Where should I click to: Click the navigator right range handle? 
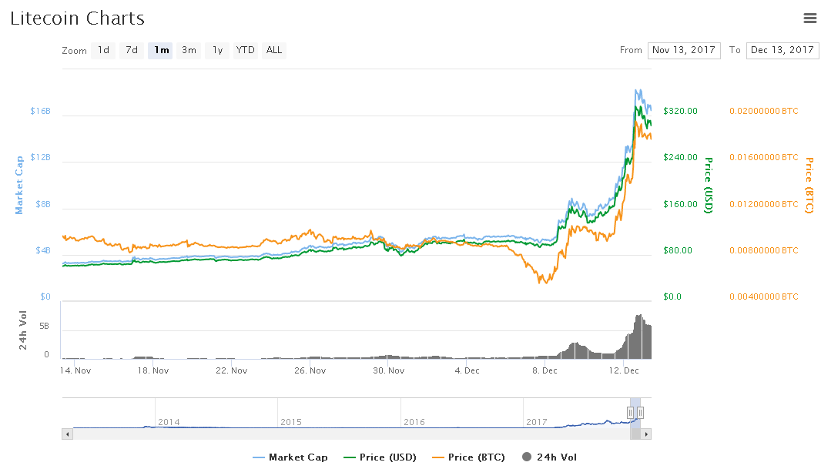coord(640,413)
